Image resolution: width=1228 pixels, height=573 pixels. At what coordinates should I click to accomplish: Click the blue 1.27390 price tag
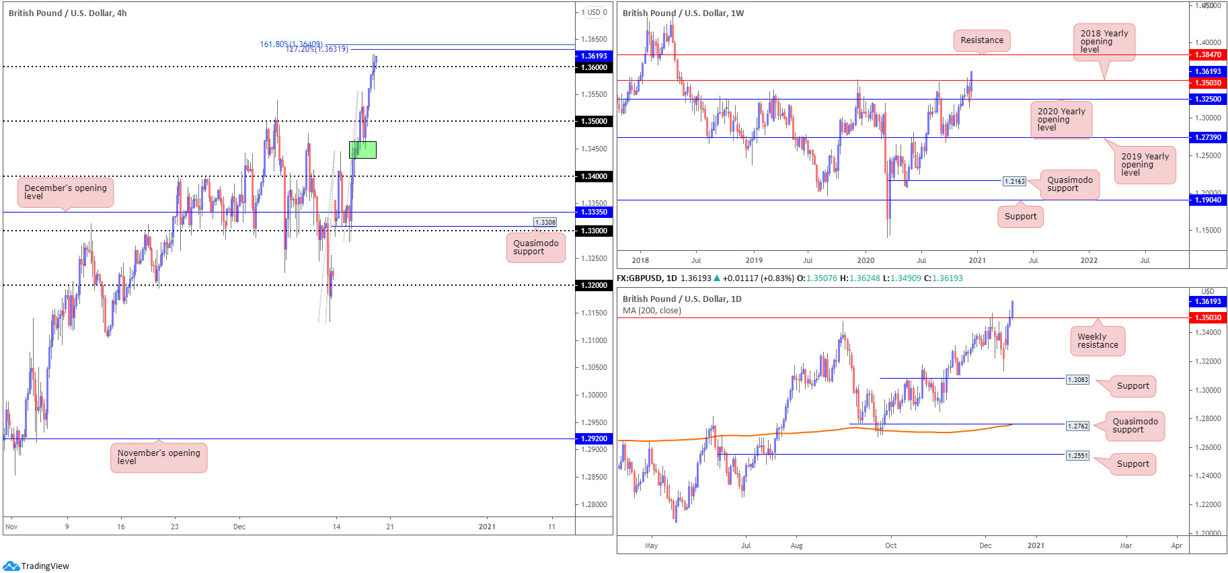1208,137
